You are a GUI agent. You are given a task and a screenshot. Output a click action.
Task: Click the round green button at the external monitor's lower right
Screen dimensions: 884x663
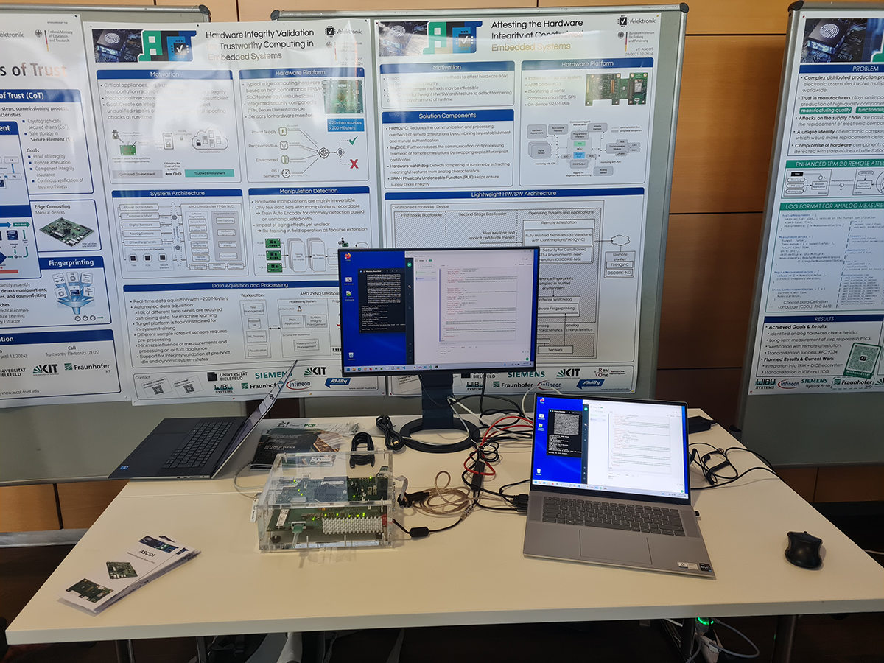[x=527, y=359]
